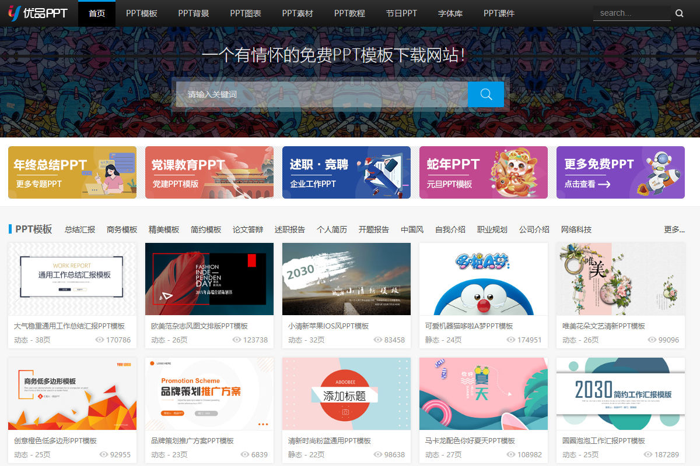Click the 优品PPT site logo

(x=38, y=13)
